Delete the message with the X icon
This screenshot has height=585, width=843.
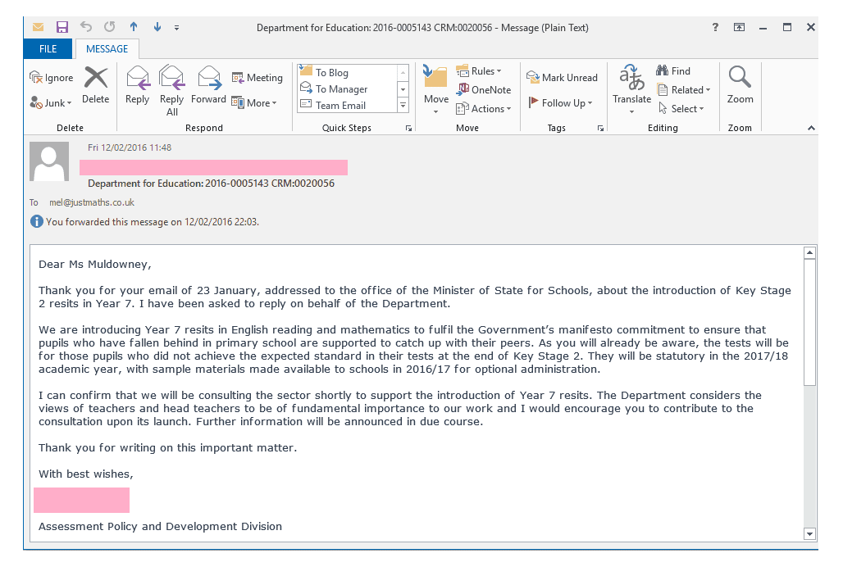pos(96,78)
